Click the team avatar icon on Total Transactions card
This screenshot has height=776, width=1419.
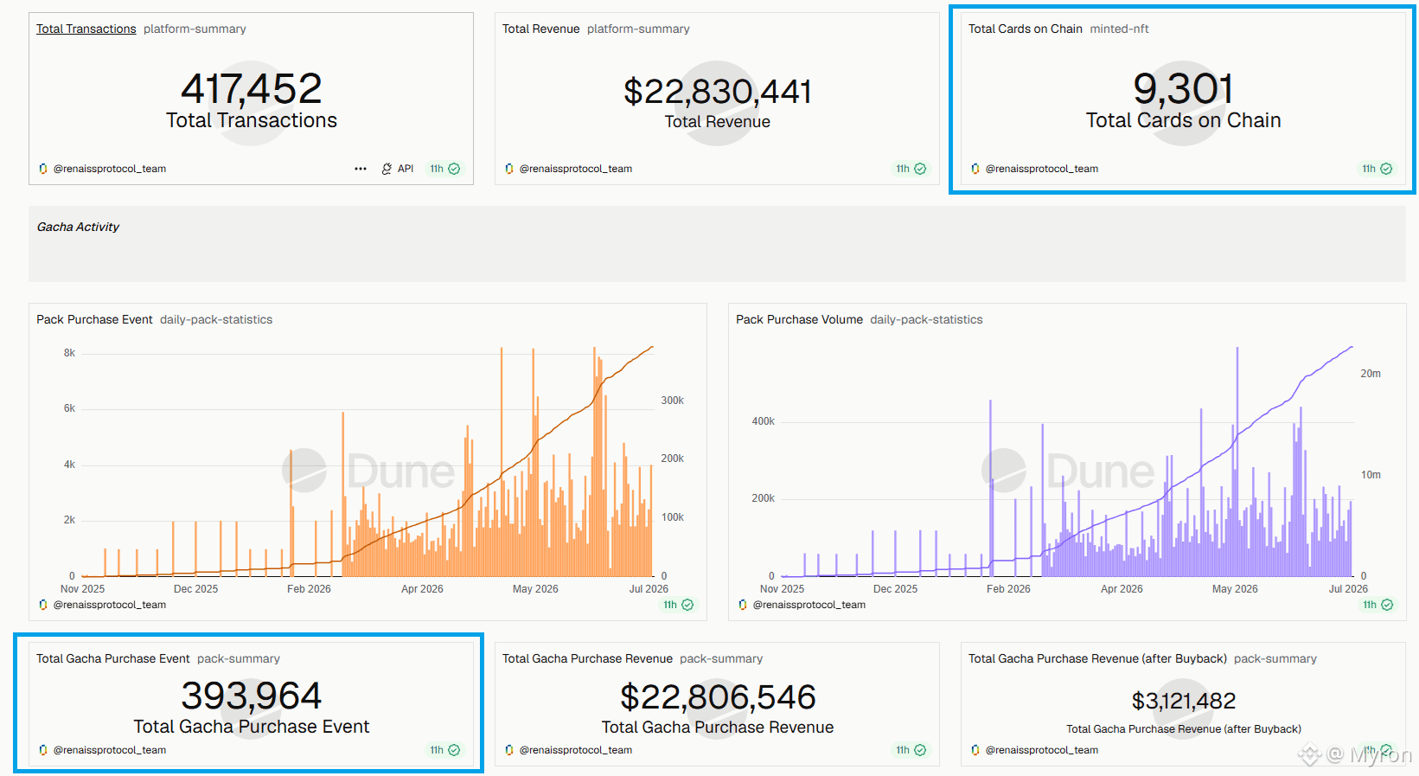coord(43,169)
